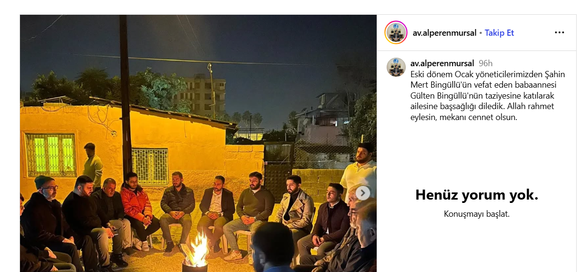
Task: Go to next photo with carousel arrow
Action: click(363, 193)
